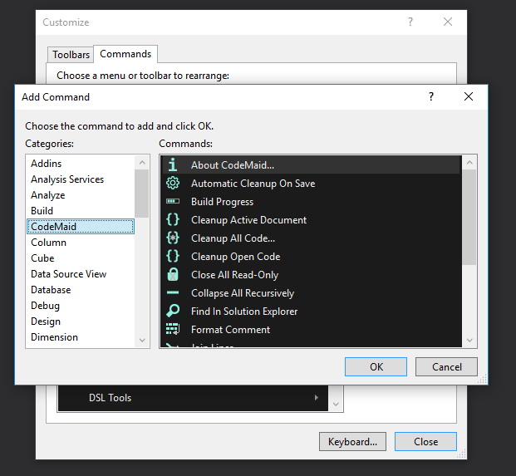Select the Find In Solution Explorer command
Viewport: 516px width, 476px height.
click(311, 312)
